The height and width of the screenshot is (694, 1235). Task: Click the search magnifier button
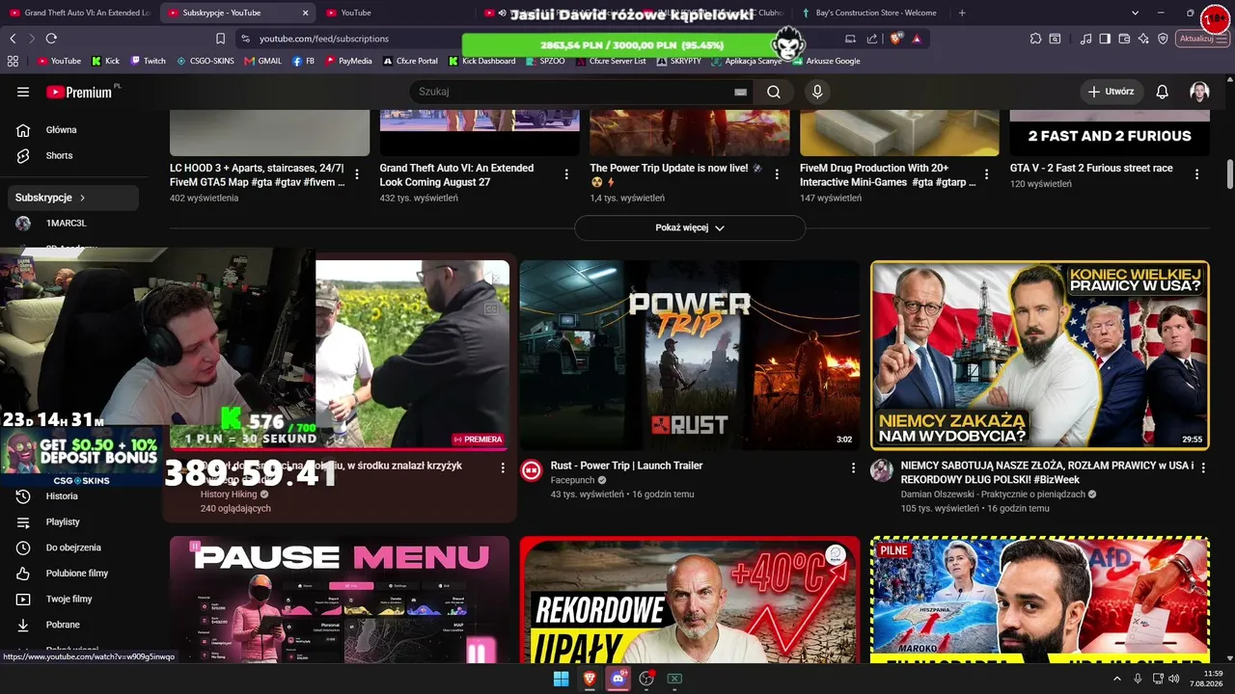click(774, 92)
